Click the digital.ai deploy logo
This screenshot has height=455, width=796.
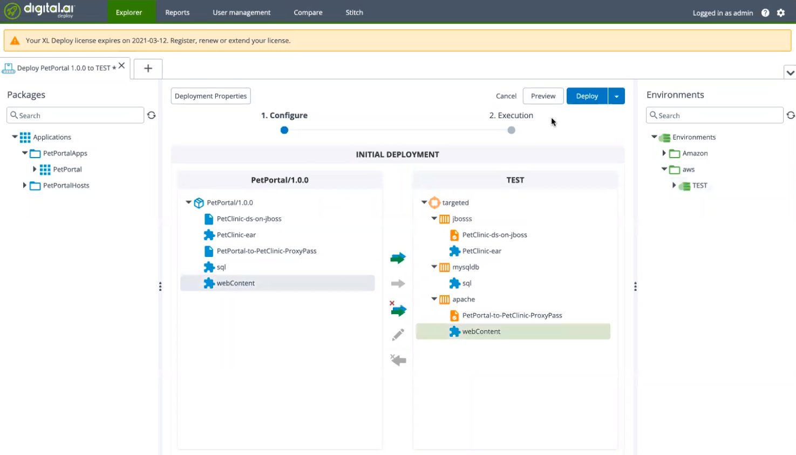(x=39, y=10)
